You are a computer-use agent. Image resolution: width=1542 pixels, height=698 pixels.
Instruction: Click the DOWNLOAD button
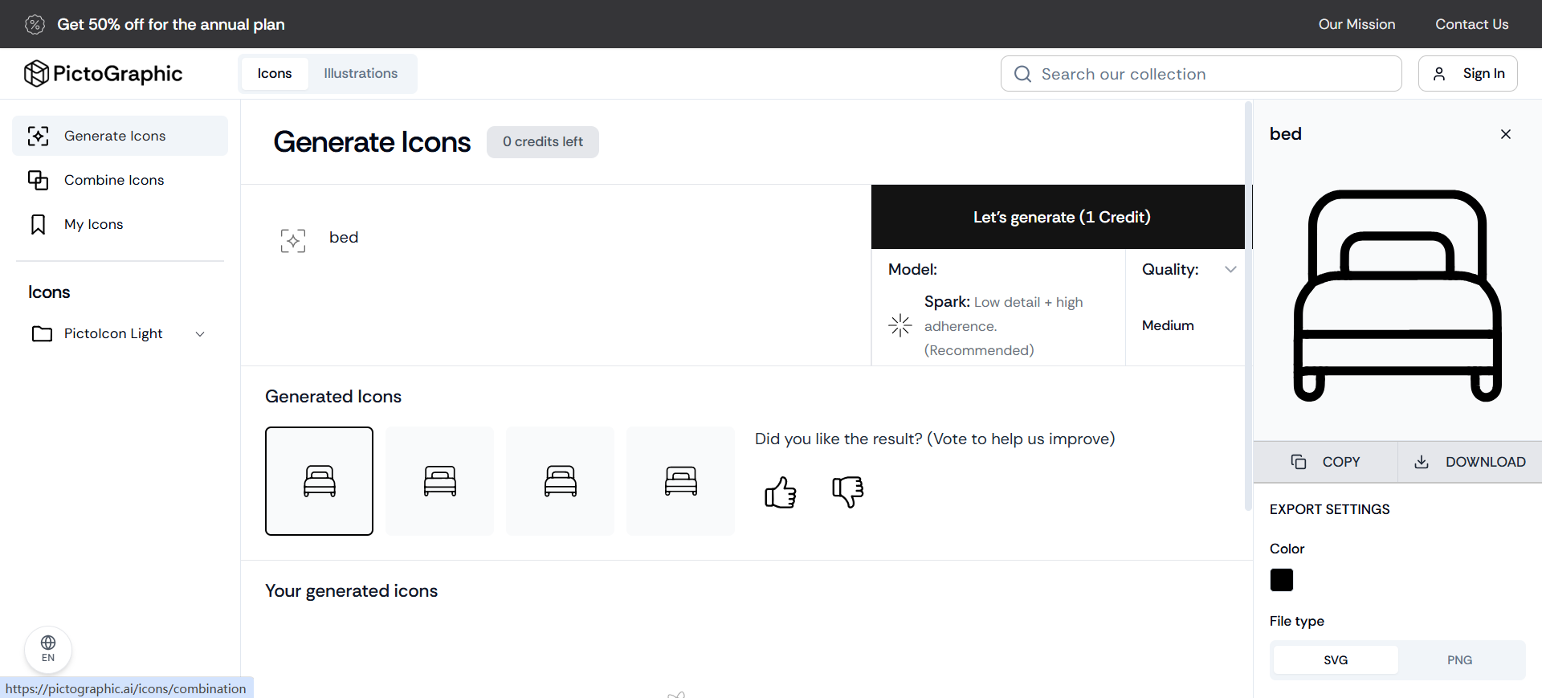(1470, 462)
